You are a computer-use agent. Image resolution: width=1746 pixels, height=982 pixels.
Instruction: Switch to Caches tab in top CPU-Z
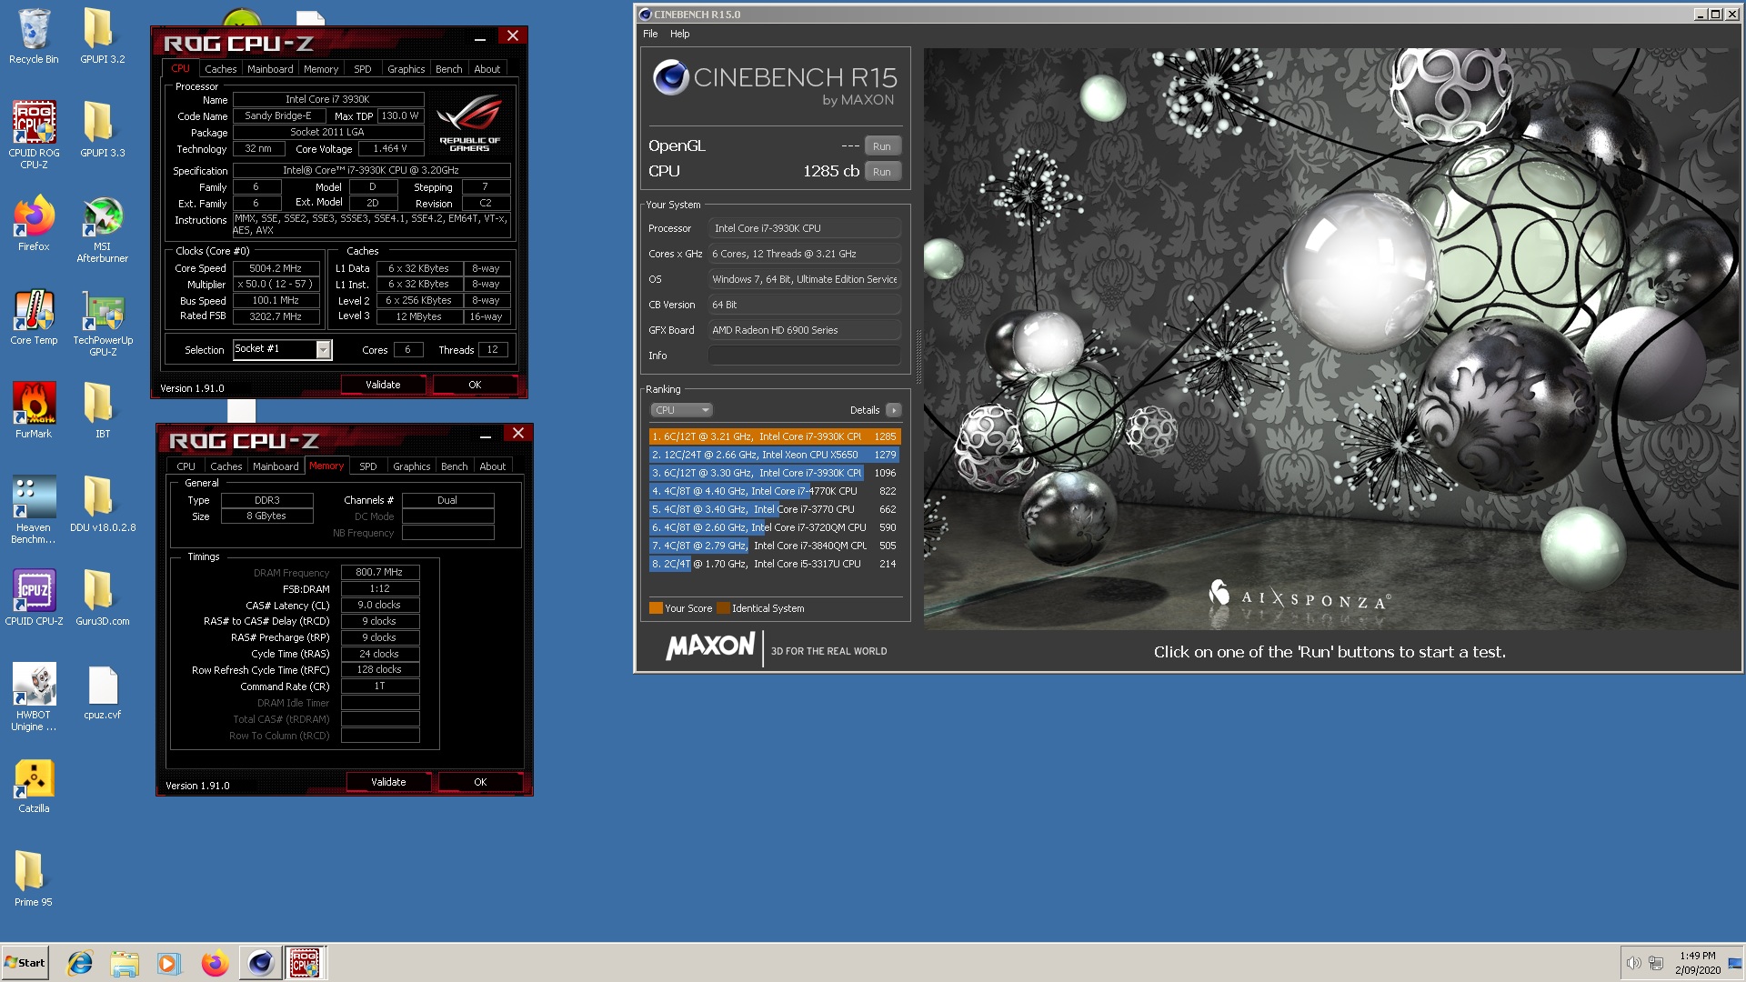[220, 69]
